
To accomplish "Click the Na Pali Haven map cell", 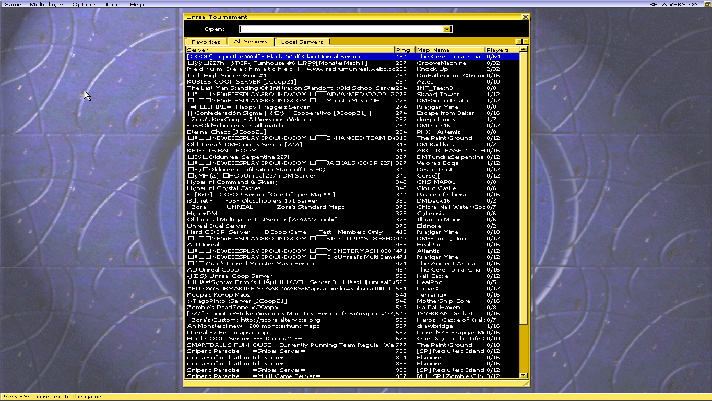I will coord(438,307).
